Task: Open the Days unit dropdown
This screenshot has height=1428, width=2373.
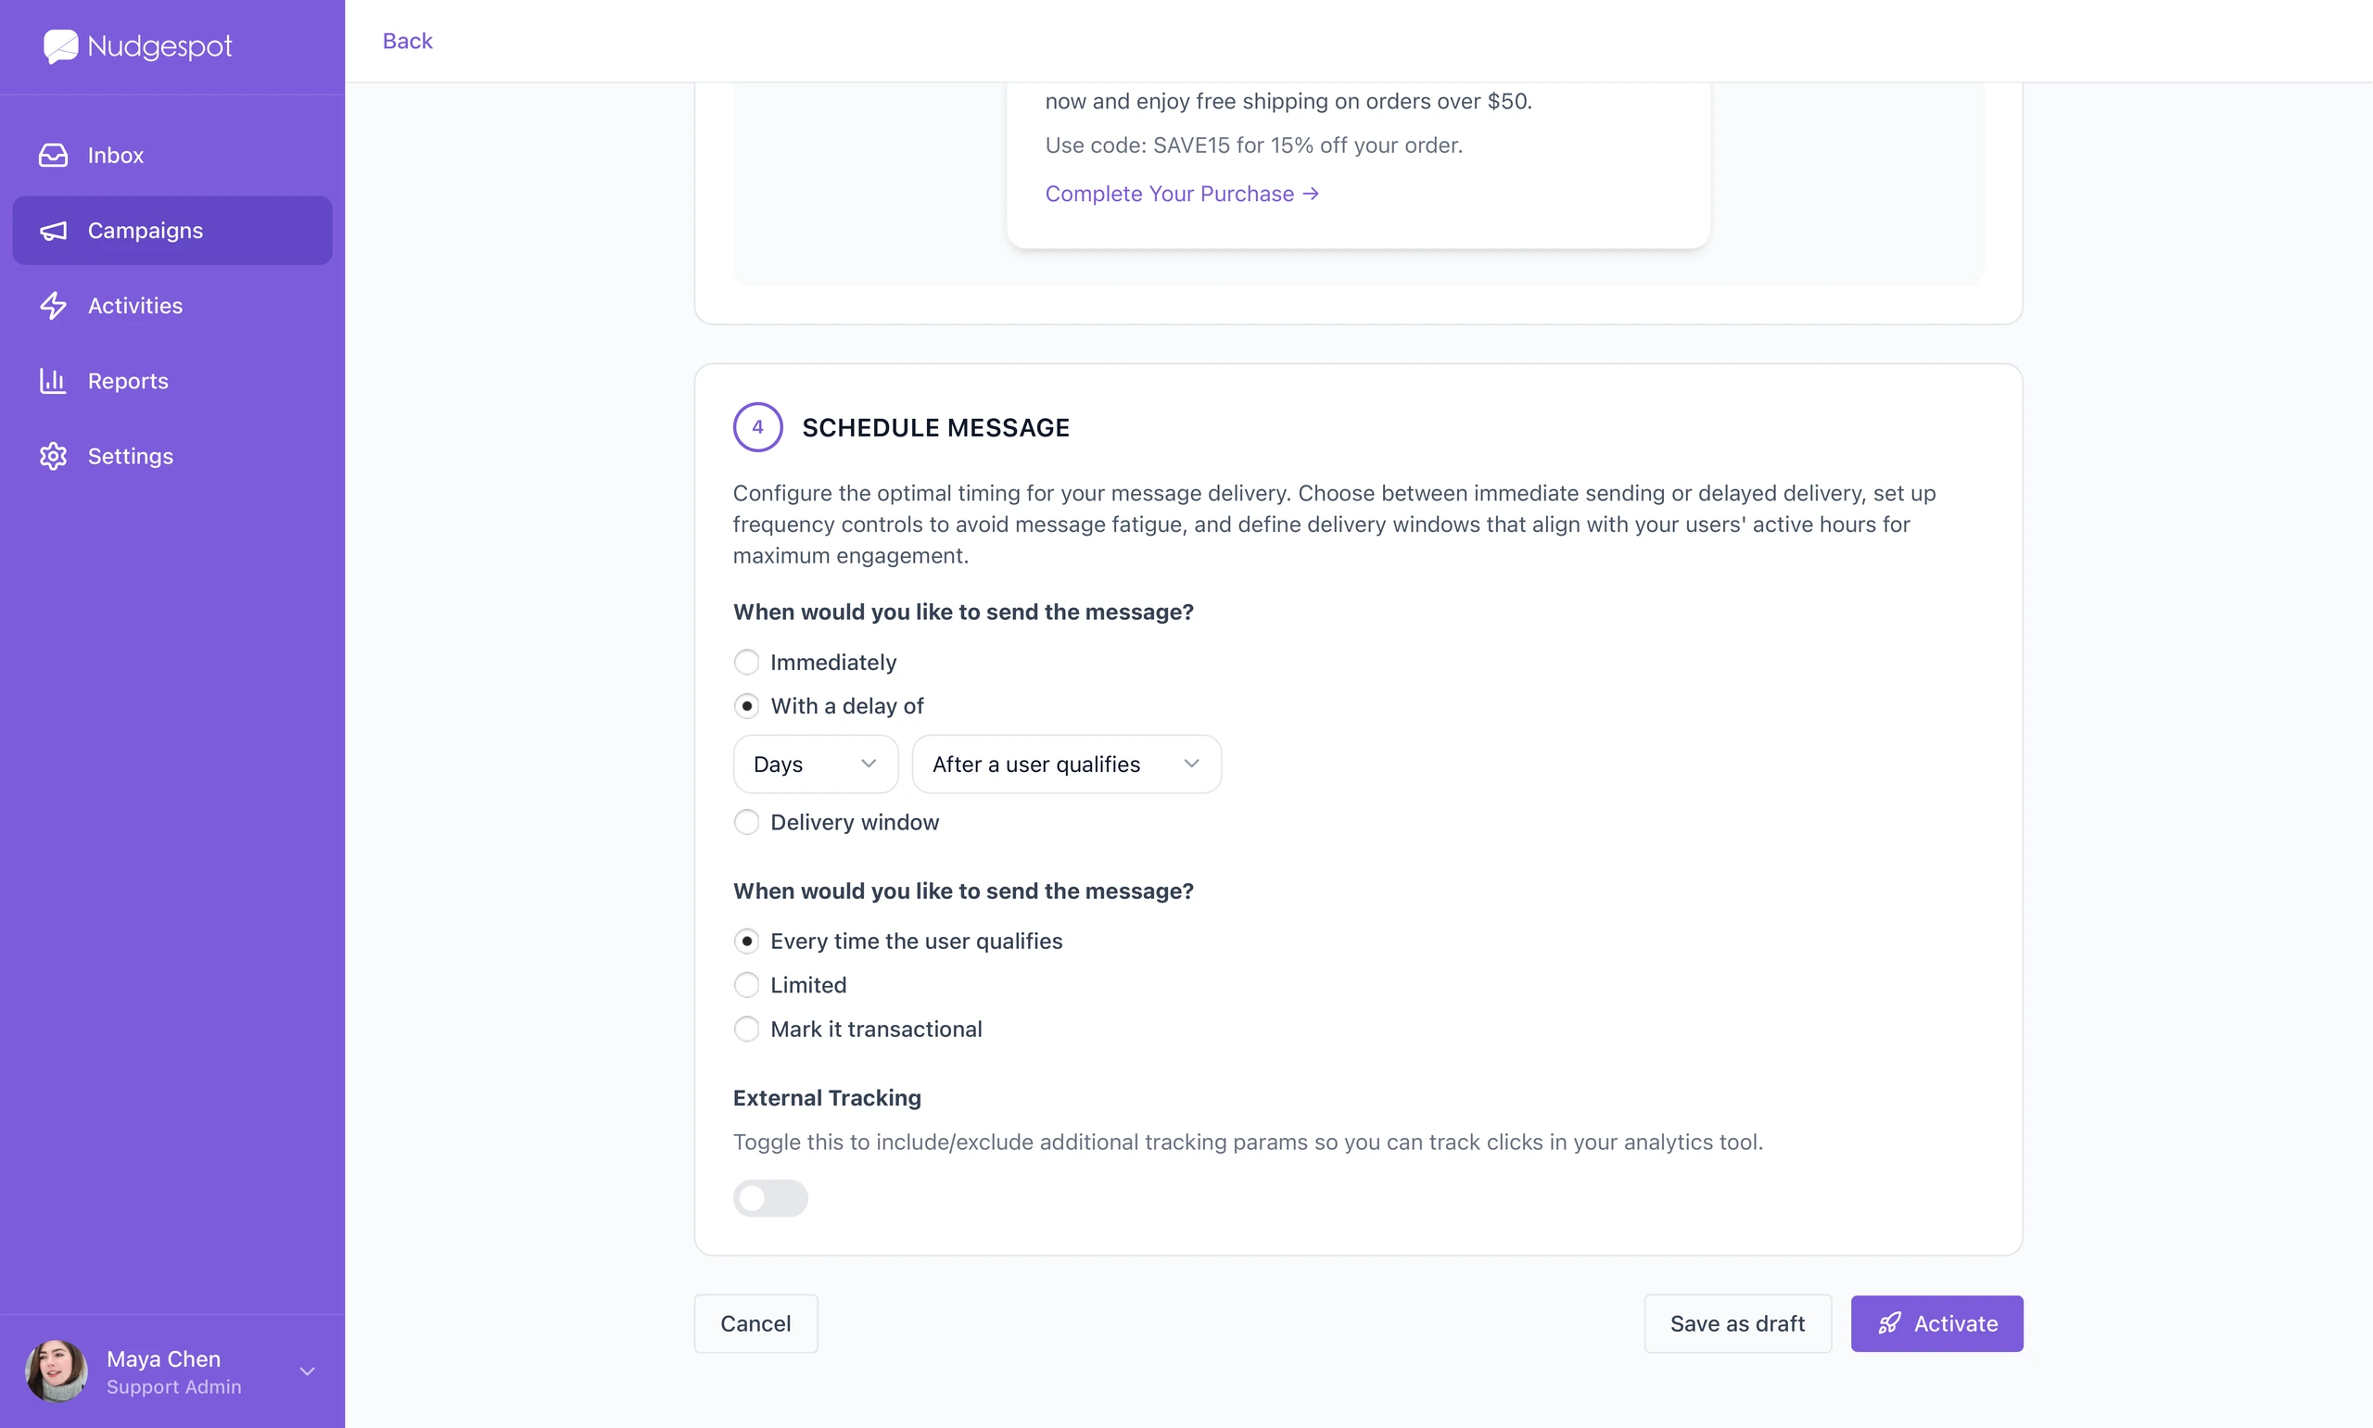Action: (x=815, y=764)
